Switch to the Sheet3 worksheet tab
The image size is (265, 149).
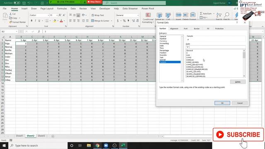pyautogui.click(x=41, y=136)
